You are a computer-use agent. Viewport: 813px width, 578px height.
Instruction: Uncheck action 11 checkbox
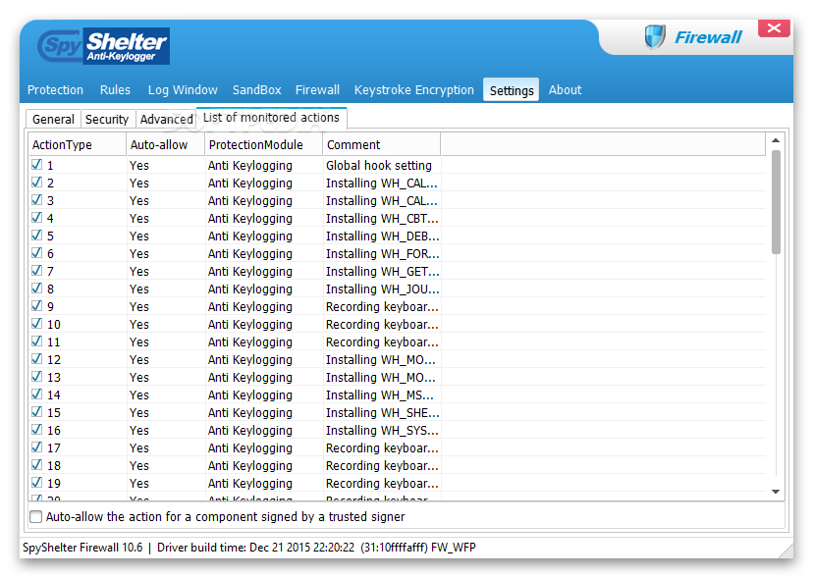36,342
